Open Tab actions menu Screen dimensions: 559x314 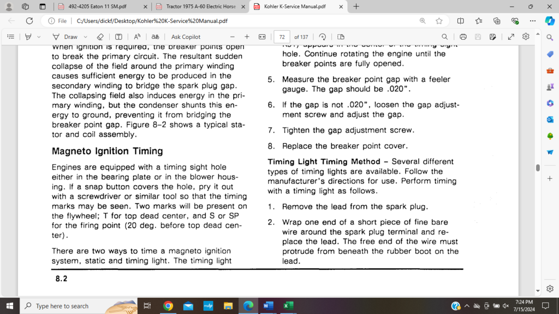43,7
